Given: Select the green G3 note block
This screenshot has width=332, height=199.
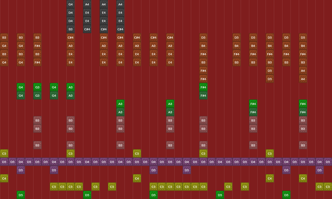Looking at the screenshot, I should point(37,87).
